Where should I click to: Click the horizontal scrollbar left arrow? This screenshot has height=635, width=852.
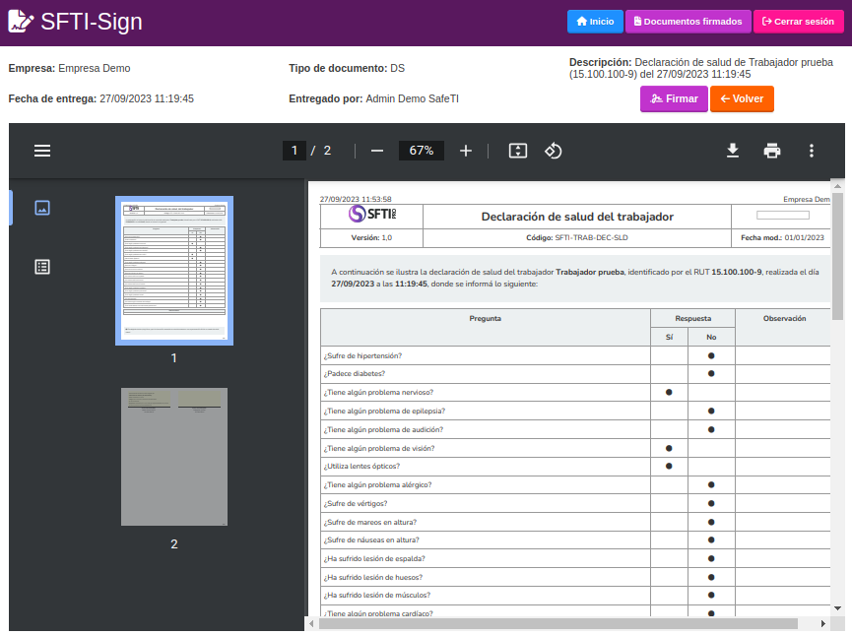[311, 623]
